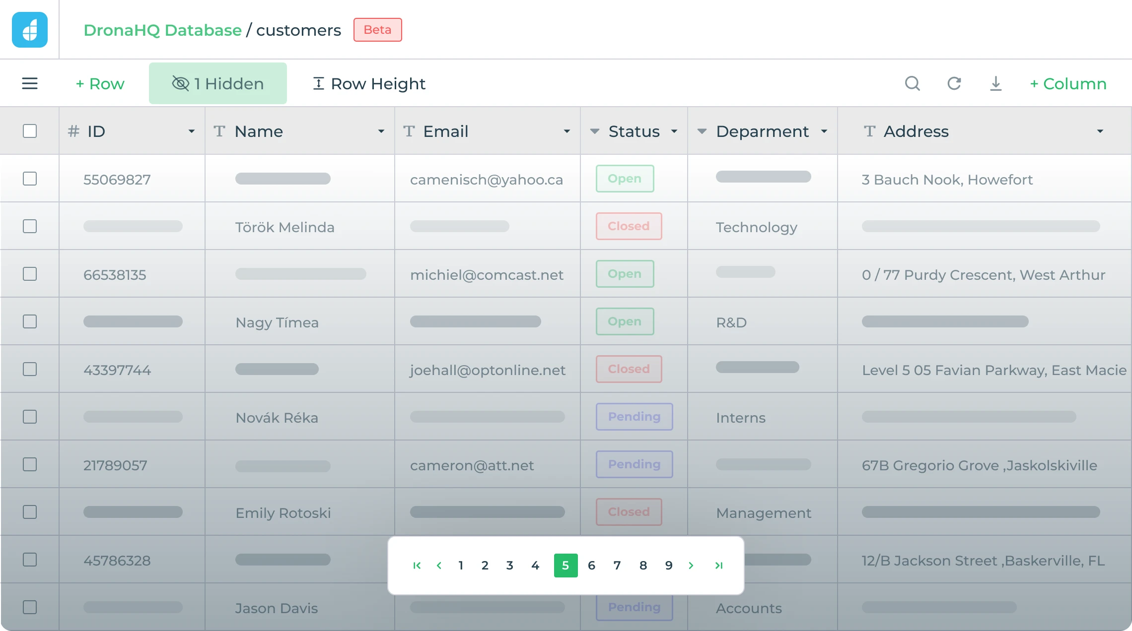Select the Emily Rotoski row checkbox

point(30,512)
